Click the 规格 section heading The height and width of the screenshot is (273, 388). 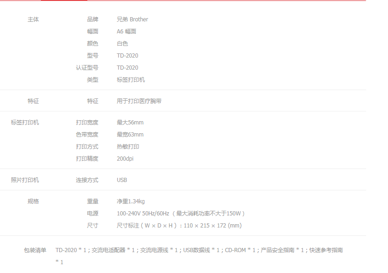click(33, 201)
